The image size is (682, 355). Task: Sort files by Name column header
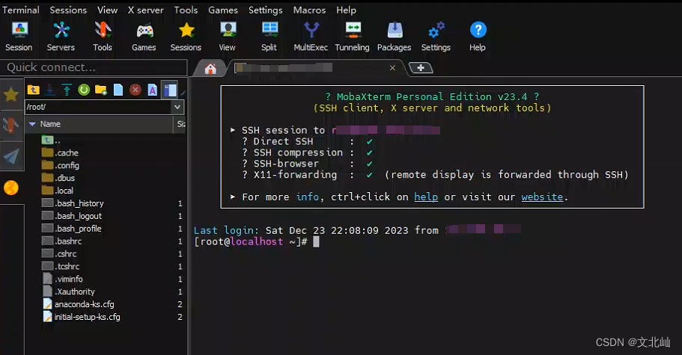pyautogui.click(x=100, y=124)
